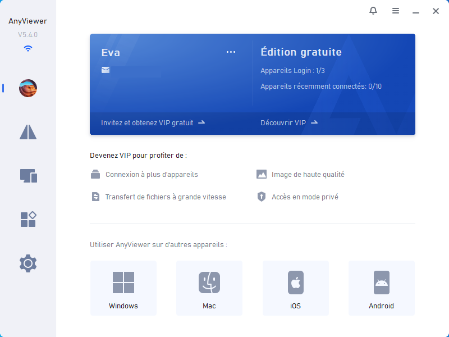Download AnyViewer for Mac

click(209, 288)
